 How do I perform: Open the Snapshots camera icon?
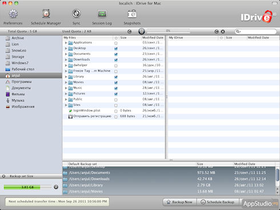(132, 14)
